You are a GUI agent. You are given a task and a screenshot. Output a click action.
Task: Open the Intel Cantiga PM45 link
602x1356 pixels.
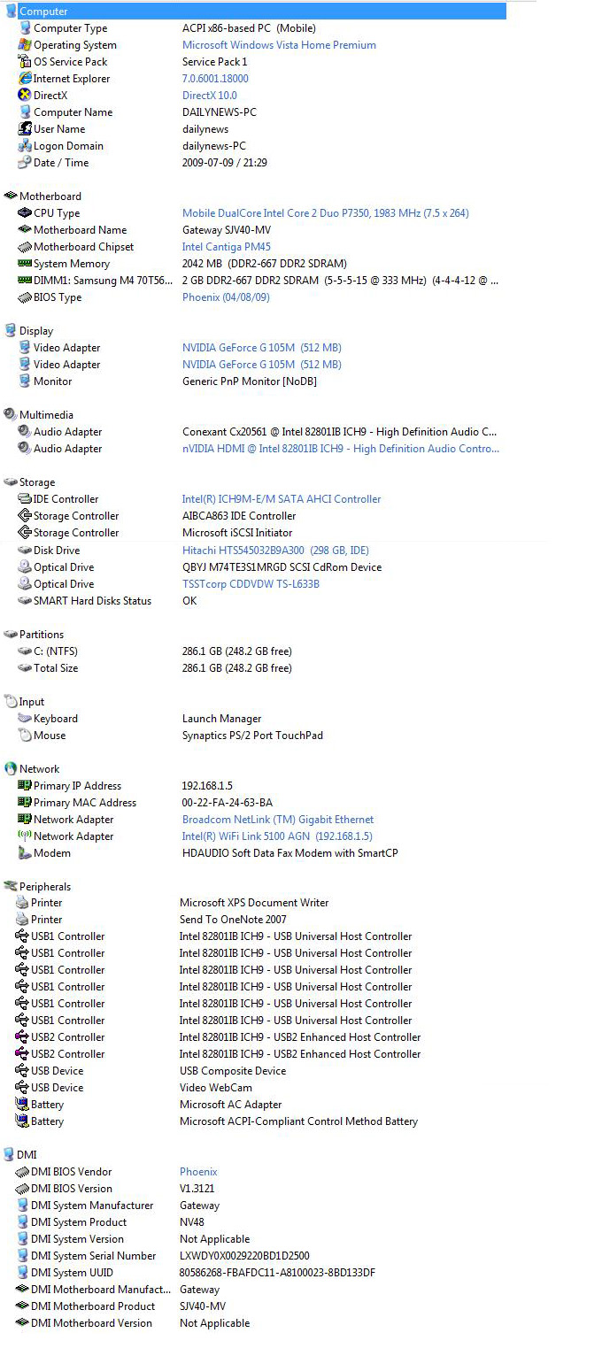[227, 247]
